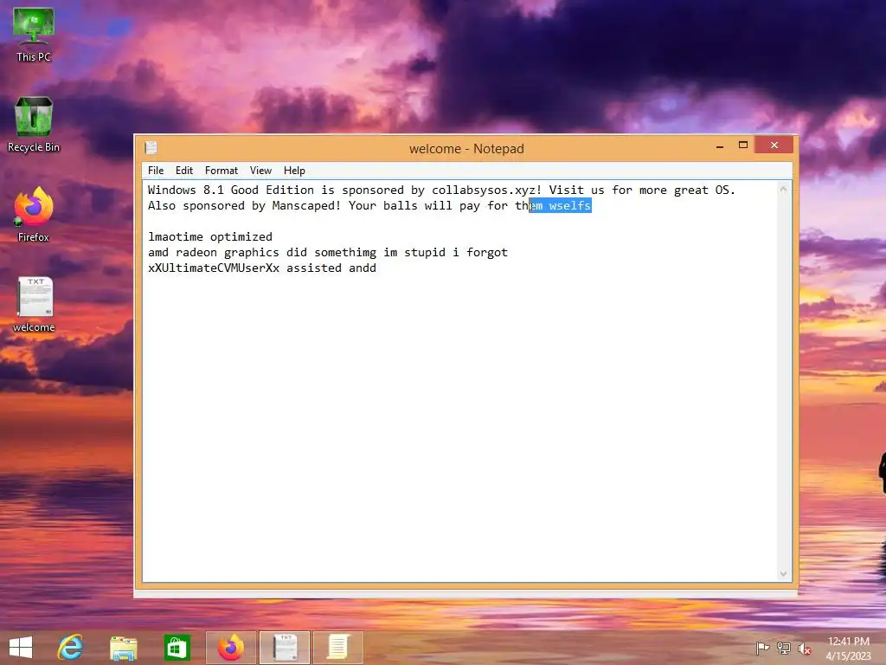
Task: Click the highlighted text "wselfs"
Action: [x=570, y=206]
